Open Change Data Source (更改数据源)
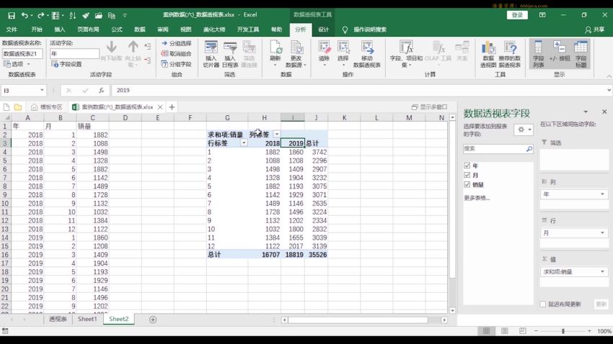 click(296, 52)
